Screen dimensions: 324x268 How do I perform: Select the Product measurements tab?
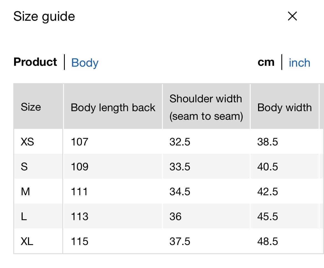pyautogui.click(x=35, y=62)
